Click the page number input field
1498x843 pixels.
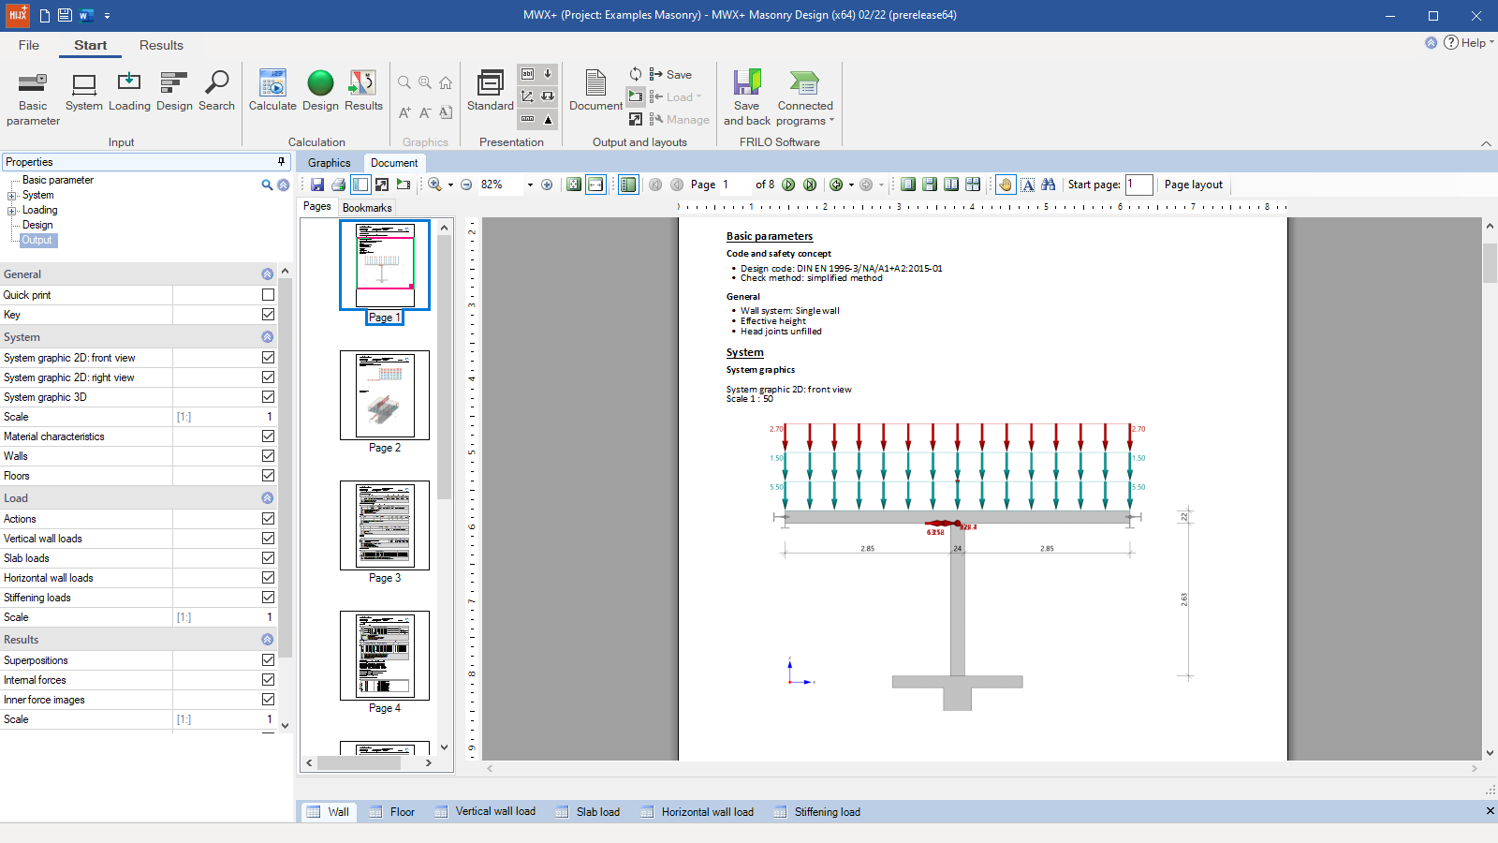pos(734,185)
